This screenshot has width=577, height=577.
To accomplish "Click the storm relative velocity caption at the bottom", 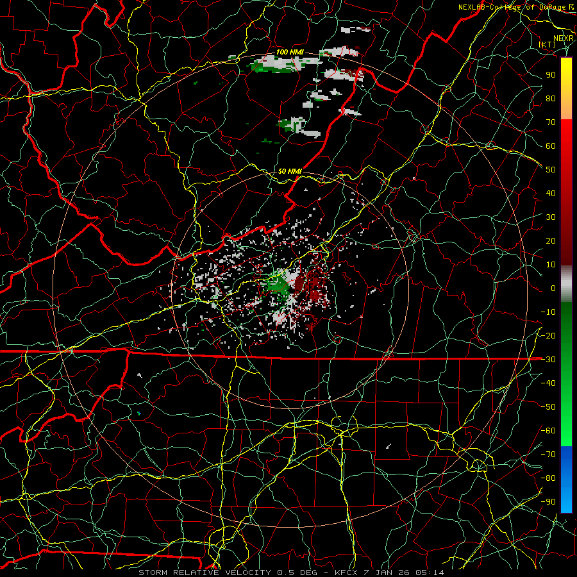I will pyautogui.click(x=291, y=573).
